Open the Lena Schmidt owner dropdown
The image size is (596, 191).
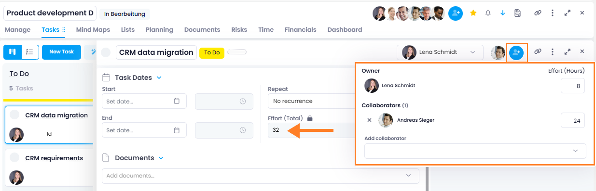pyautogui.click(x=439, y=52)
